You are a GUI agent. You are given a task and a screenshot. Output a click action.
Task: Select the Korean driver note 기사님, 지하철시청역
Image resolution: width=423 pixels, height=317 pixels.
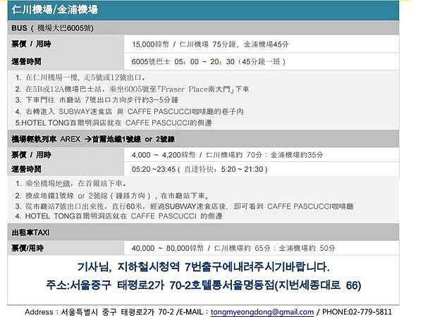204,267
